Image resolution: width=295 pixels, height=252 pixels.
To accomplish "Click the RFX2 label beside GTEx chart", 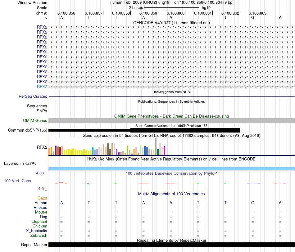I will [42, 147].
